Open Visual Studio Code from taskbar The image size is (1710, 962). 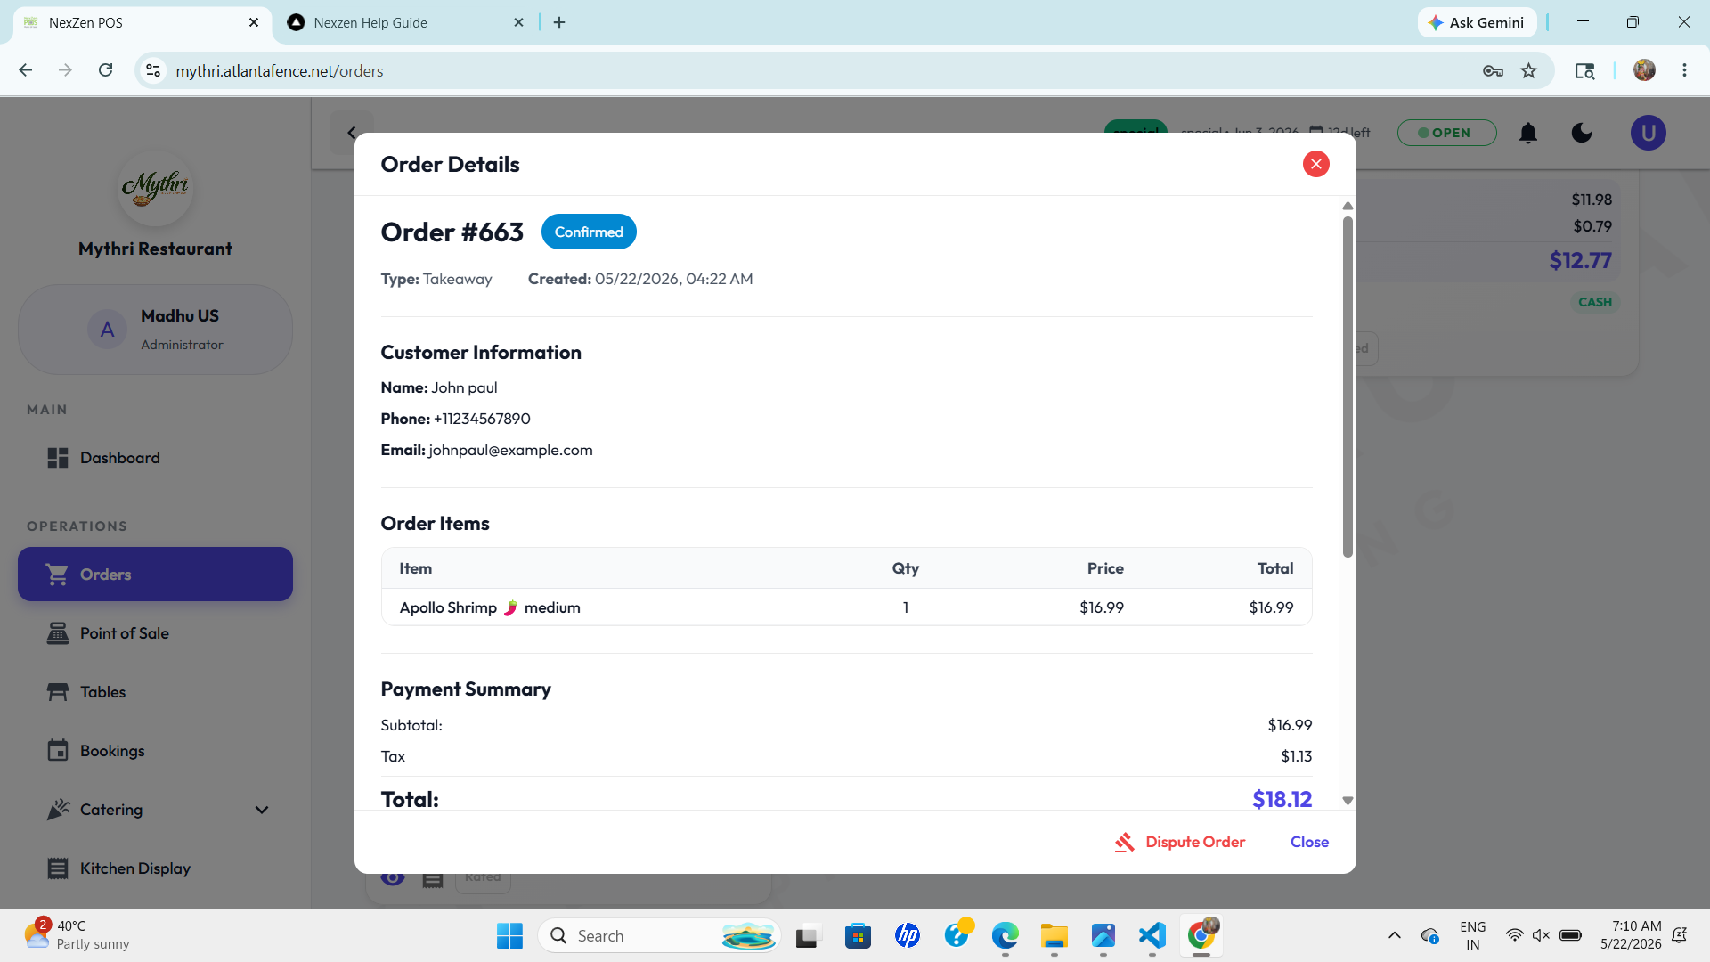pyautogui.click(x=1152, y=935)
